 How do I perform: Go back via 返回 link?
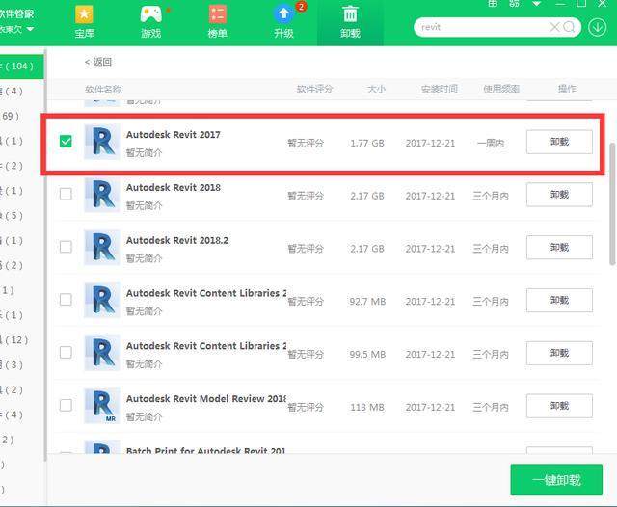pyautogui.click(x=98, y=62)
